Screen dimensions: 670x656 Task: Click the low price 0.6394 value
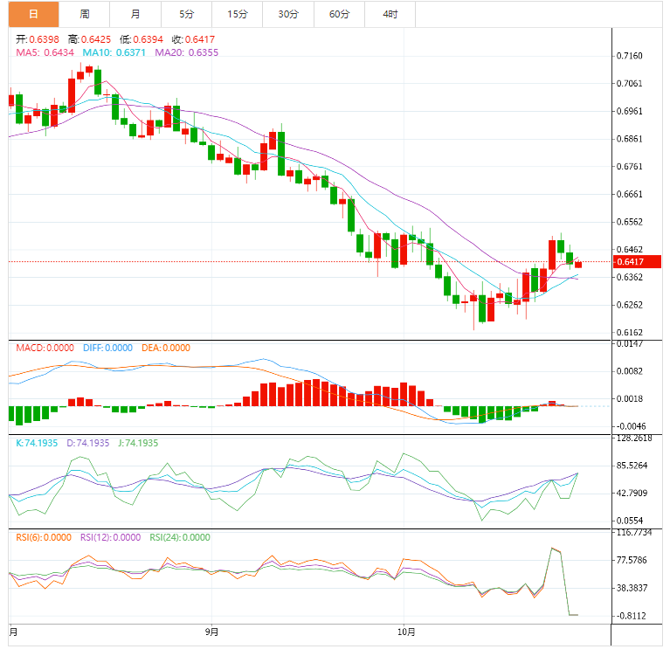[148, 40]
